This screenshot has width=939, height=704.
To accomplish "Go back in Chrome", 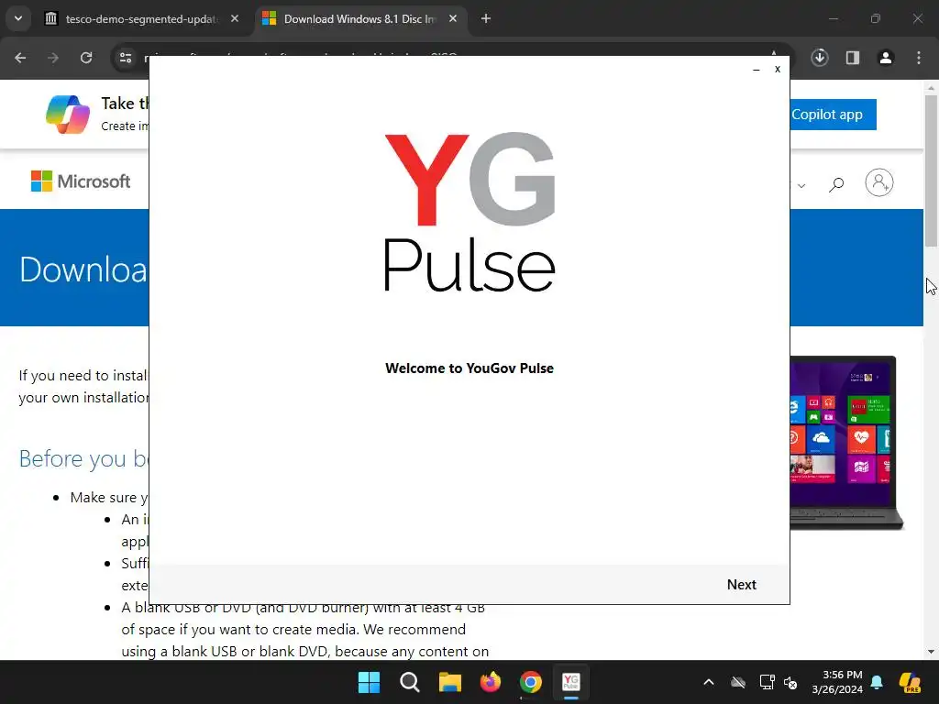I will click(x=20, y=58).
